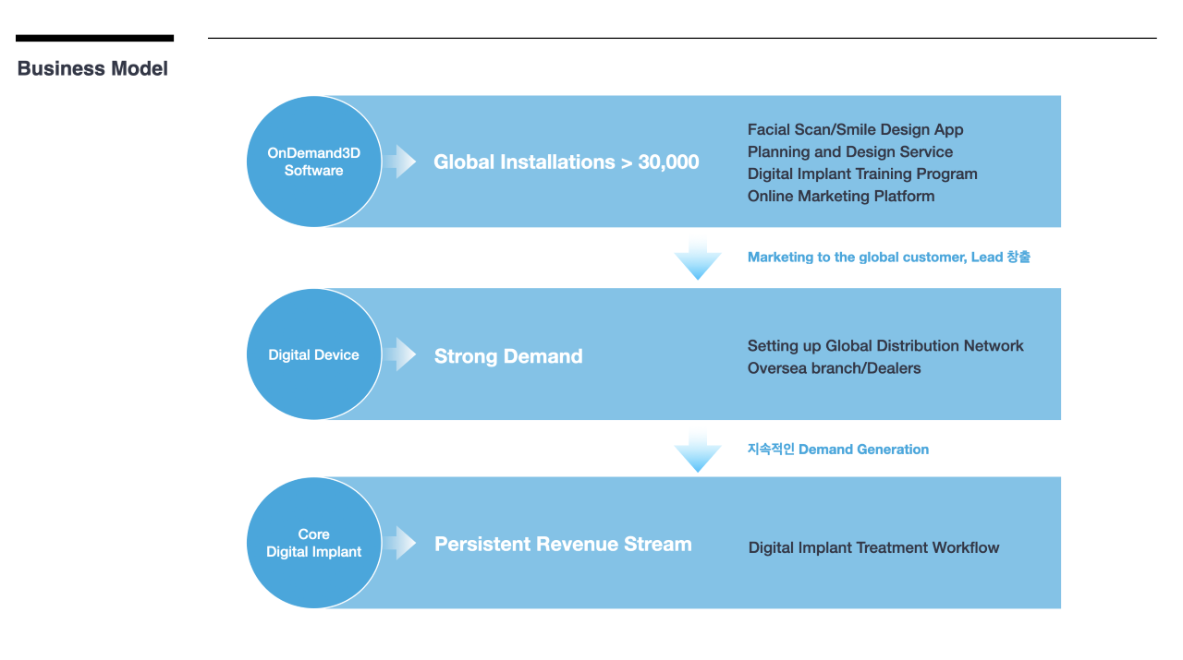
Task: Click the Facial Scan/Smile Design App line
Action: pos(856,130)
